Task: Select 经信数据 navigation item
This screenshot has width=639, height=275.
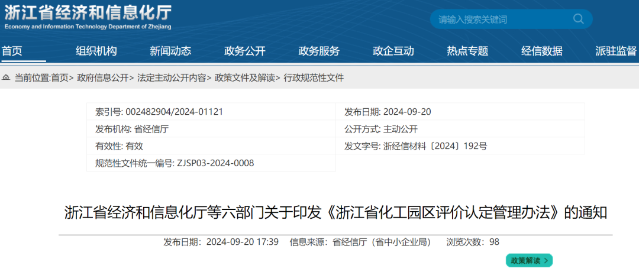Action: coord(542,51)
